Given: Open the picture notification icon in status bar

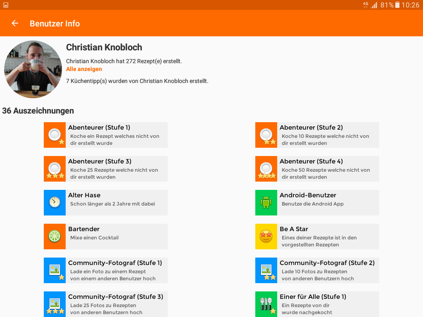Looking at the screenshot, I should [x=6, y=5].
